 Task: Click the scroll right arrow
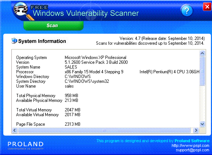196,130
